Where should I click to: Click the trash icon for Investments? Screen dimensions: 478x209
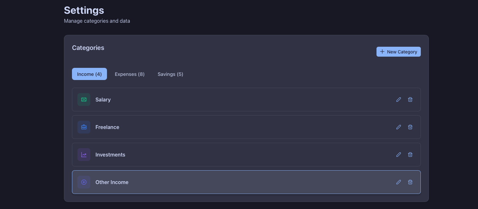410,155
